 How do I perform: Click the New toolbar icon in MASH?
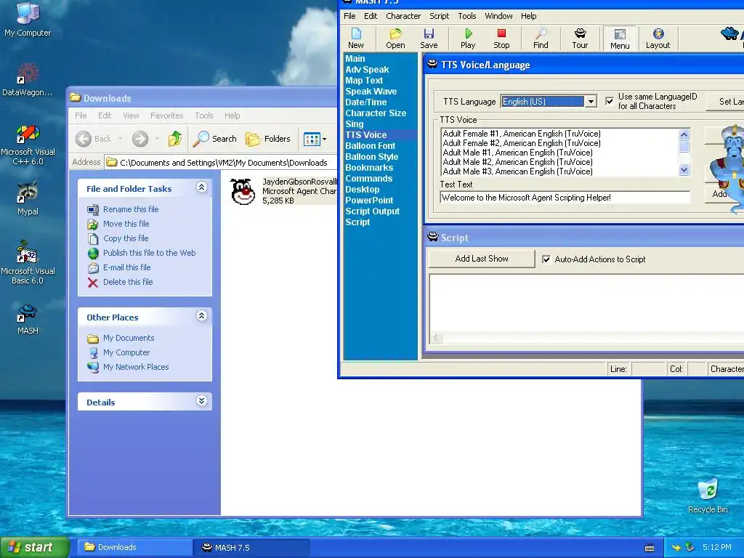(356, 39)
